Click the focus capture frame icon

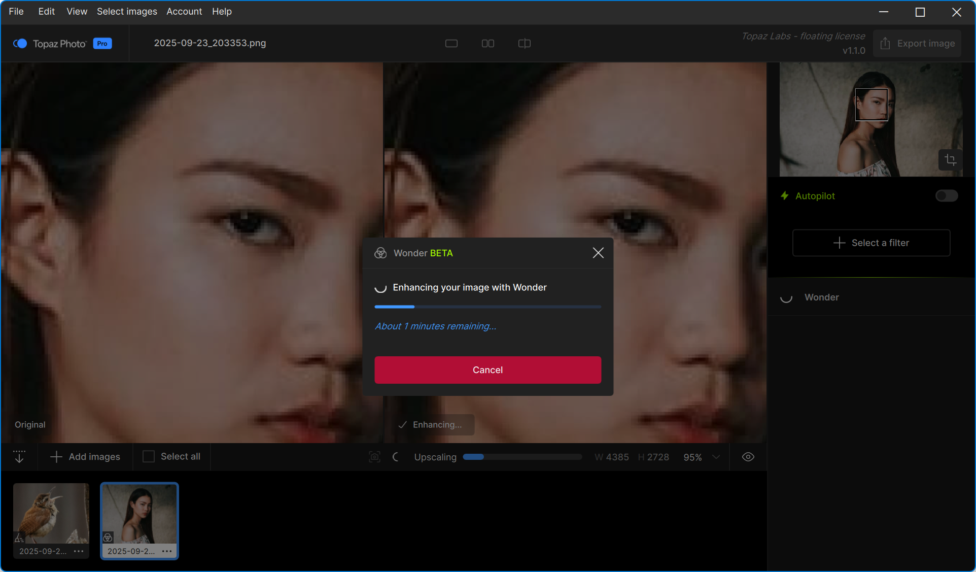click(374, 457)
